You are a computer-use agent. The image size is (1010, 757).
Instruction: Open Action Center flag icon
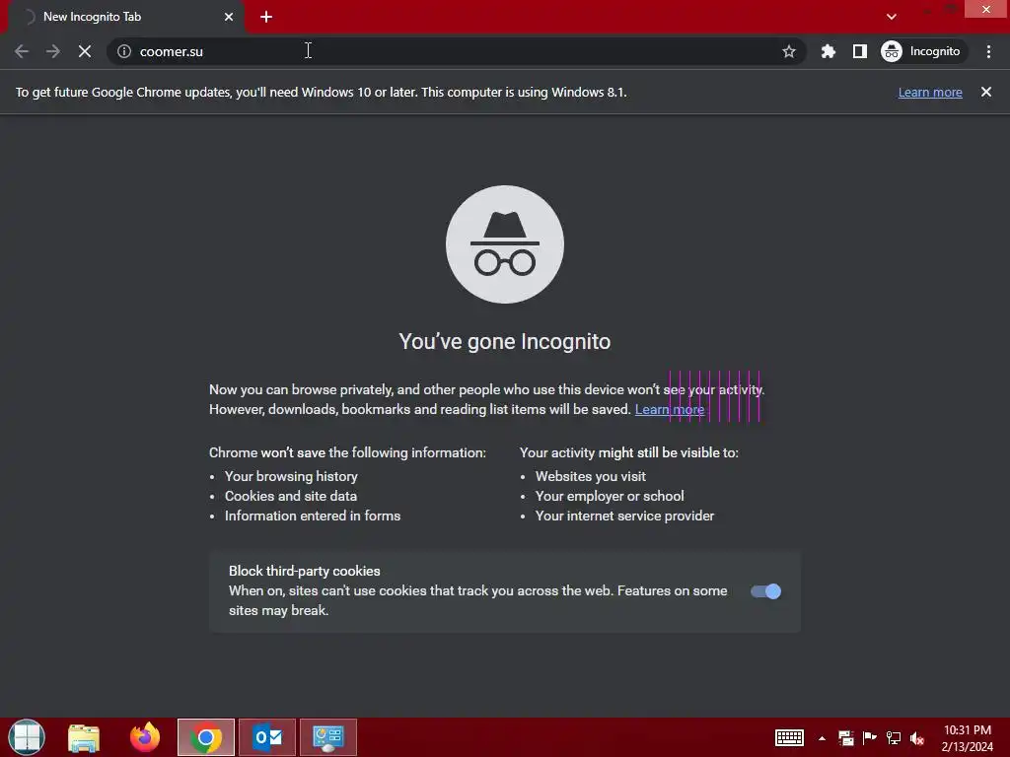(x=870, y=737)
